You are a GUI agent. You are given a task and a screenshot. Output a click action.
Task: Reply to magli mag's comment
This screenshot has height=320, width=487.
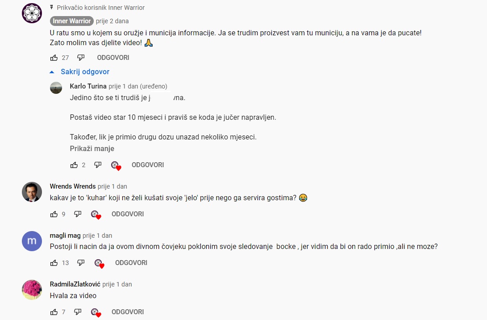point(131,263)
